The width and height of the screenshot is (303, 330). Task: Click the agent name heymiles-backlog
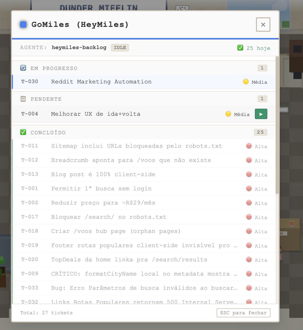79,48
